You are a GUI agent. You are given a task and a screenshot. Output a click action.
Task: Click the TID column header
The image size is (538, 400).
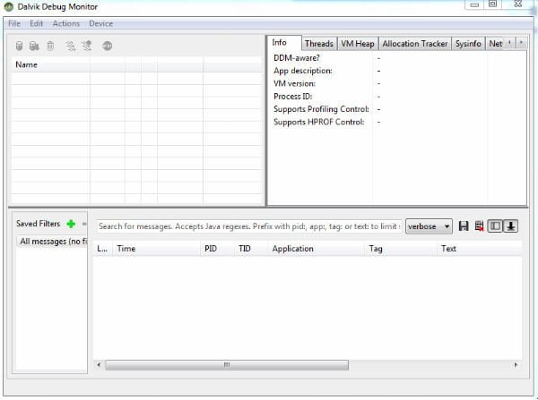pos(251,249)
